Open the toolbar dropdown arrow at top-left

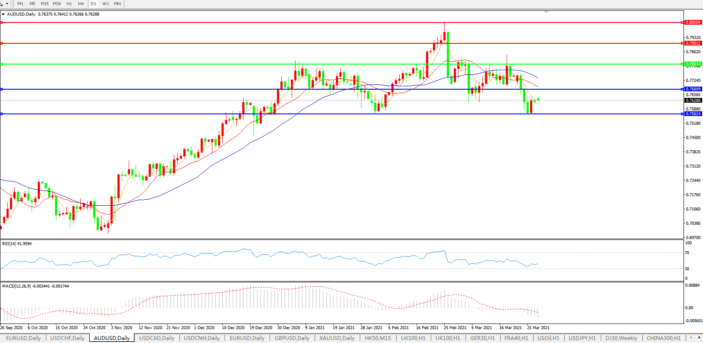7,4
